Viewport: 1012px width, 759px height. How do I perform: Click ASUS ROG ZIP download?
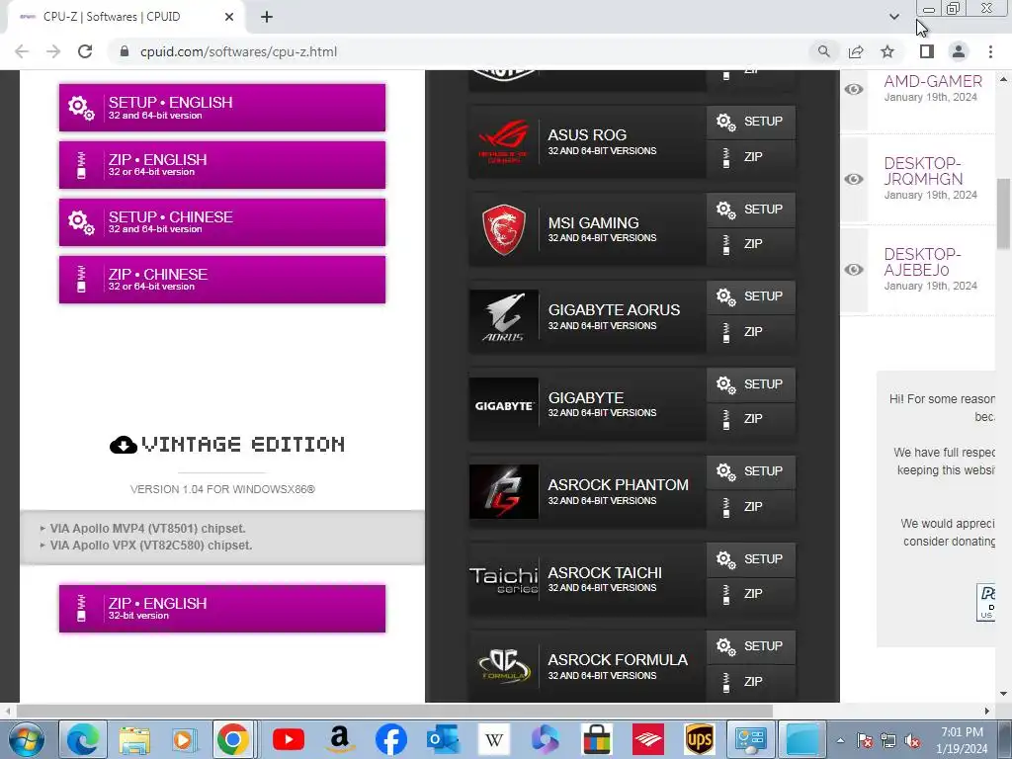pyautogui.click(x=751, y=157)
